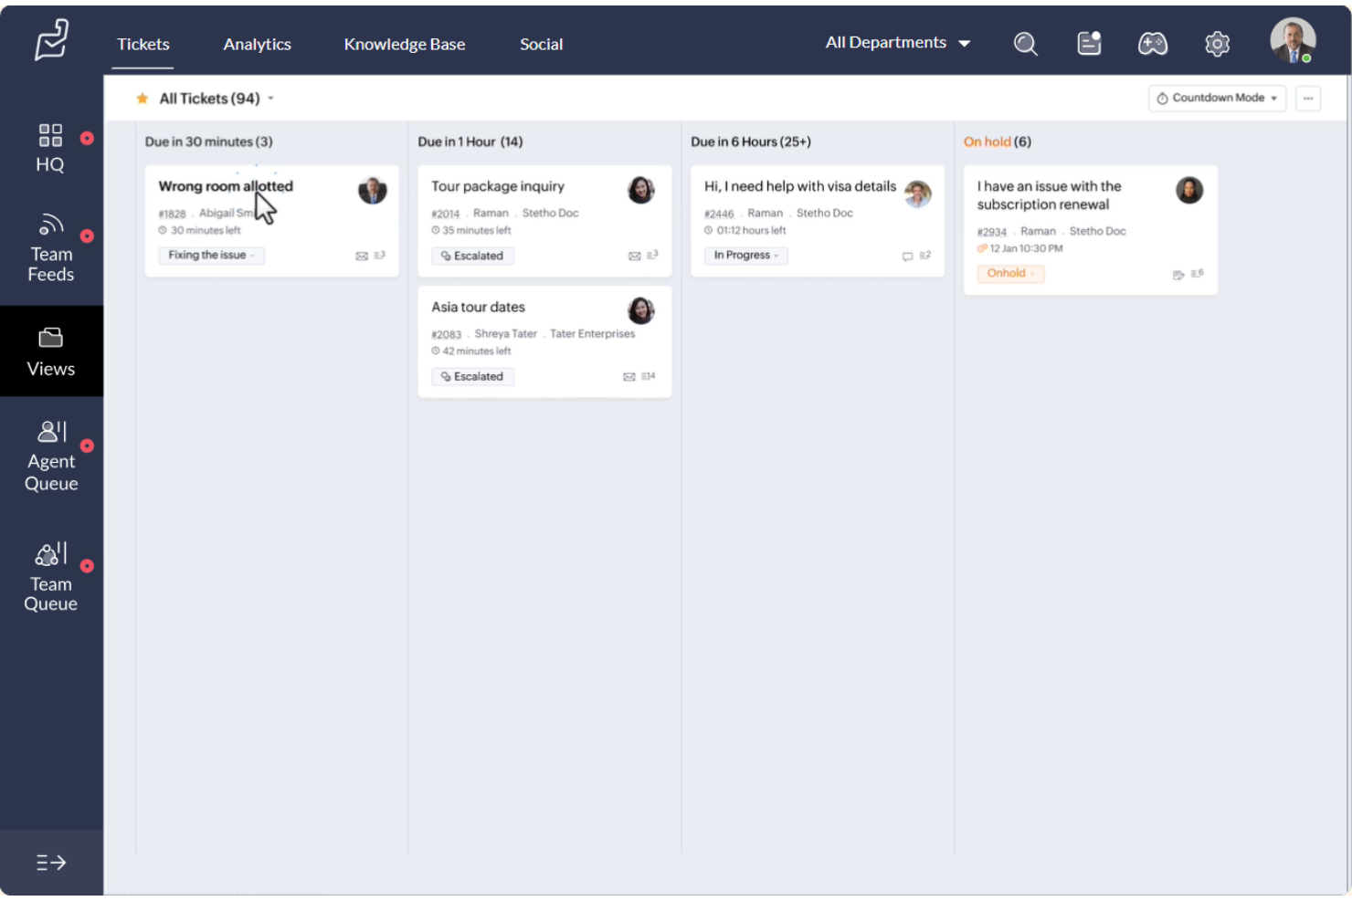Open the Knowledge Base tab
Screen dimensions: 1352x901
click(x=405, y=44)
